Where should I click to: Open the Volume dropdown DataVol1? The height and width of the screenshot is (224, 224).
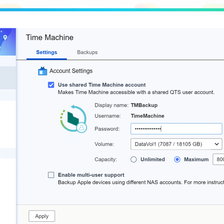[176, 144]
